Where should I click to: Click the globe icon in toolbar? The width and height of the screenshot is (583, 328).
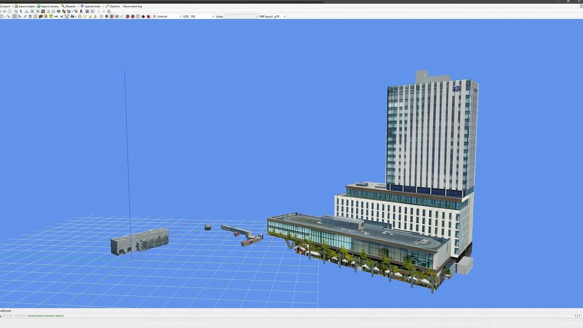coord(58,11)
